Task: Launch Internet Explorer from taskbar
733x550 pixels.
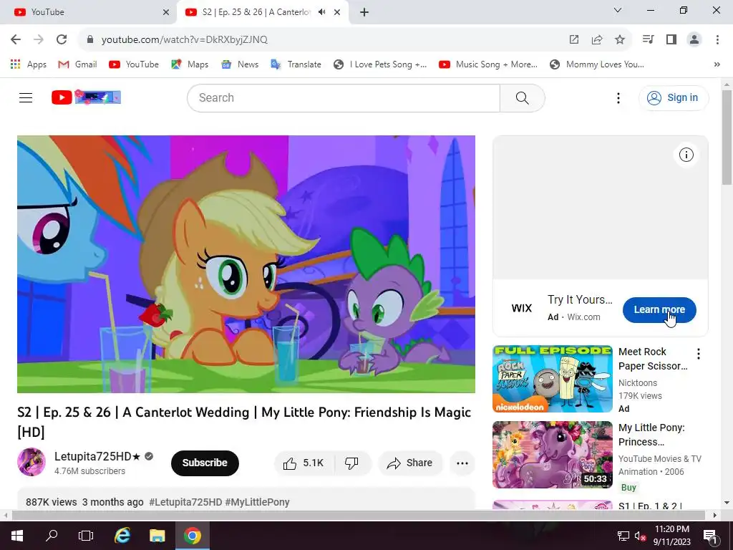Action: (122, 536)
